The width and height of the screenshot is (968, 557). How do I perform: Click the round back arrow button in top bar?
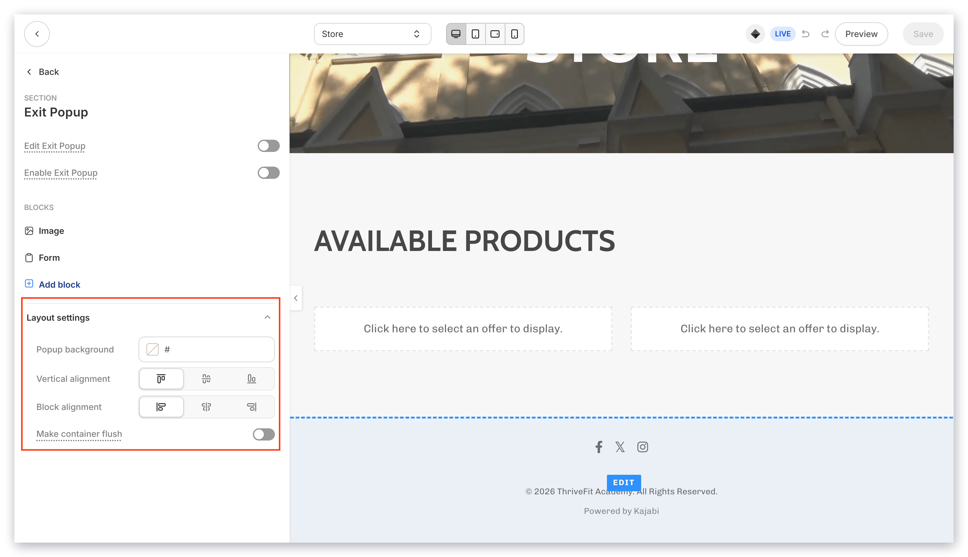[37, 34]
